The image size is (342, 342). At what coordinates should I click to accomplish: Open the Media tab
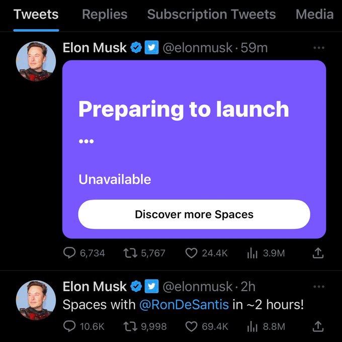[314, 15]
